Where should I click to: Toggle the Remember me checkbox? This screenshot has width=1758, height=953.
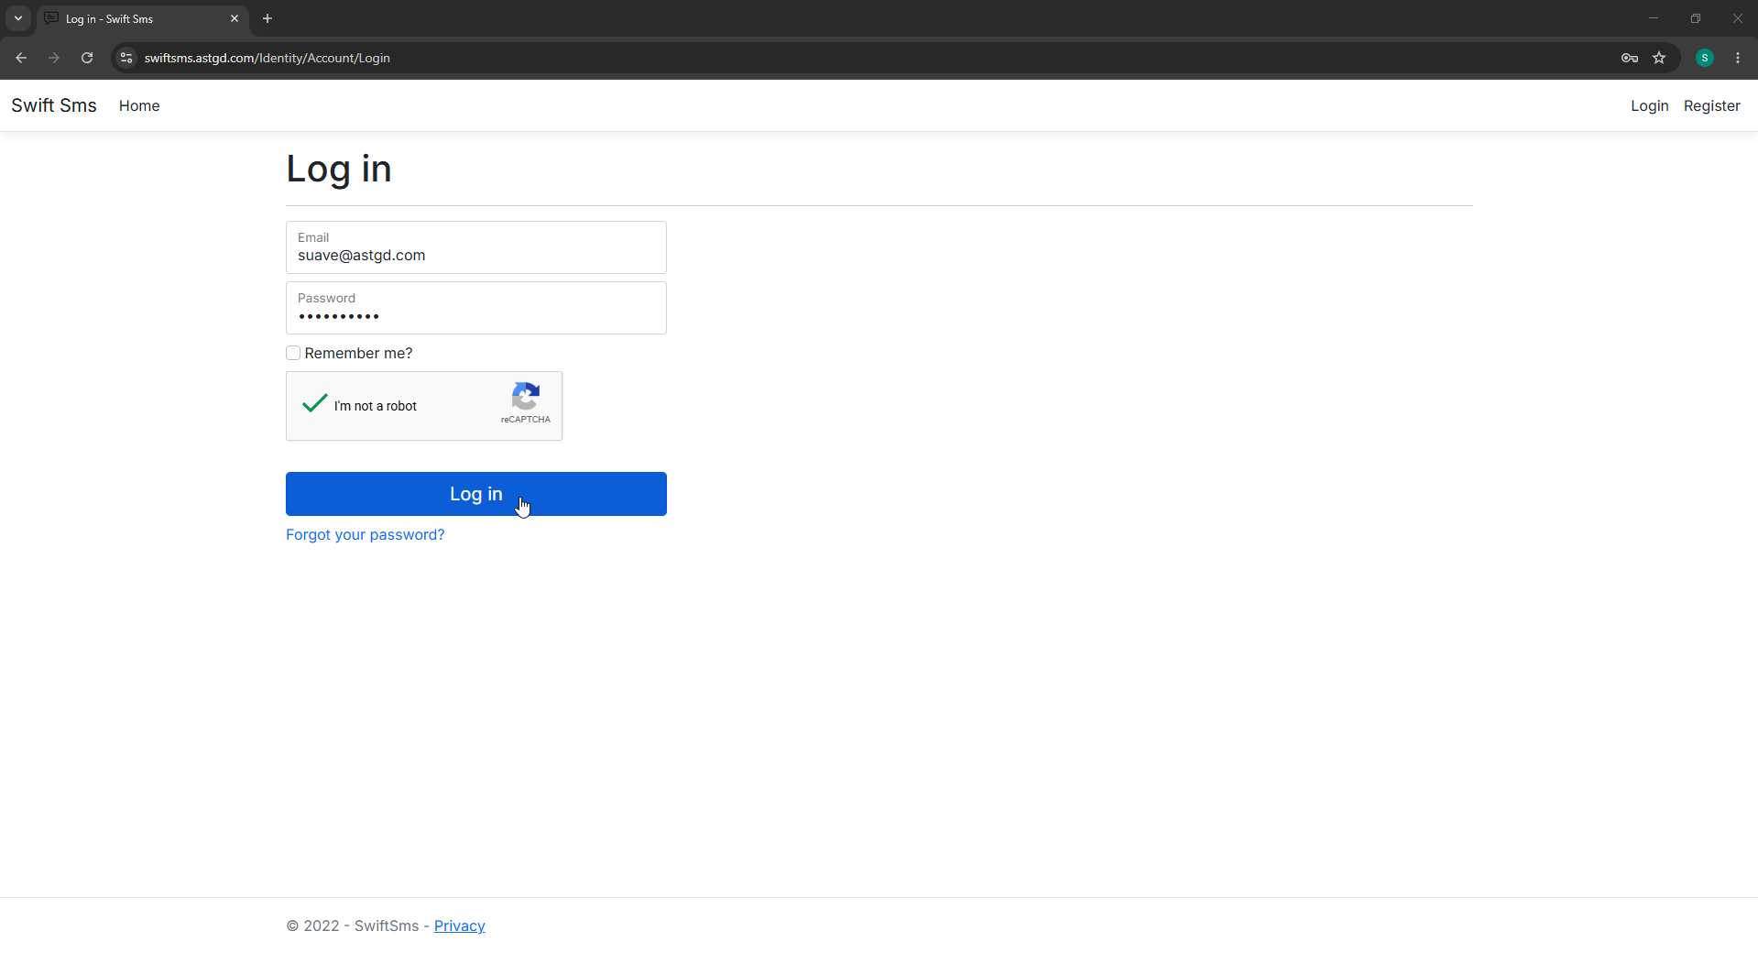point(293,353)
